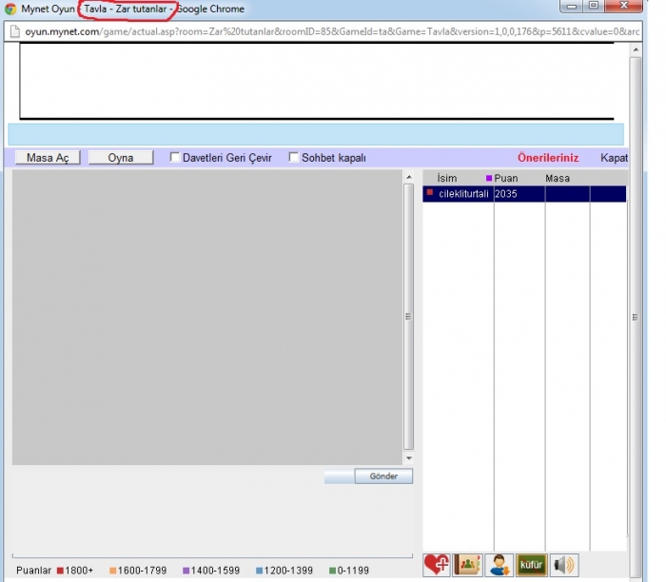Mute sound with the speaker icon

pyautogui.click(x=564, y=565)
